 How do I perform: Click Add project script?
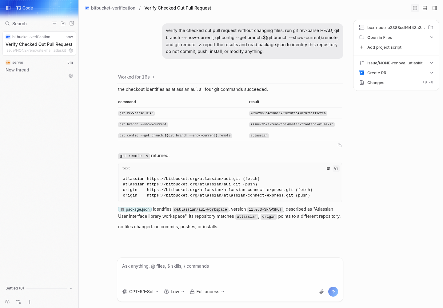pos(384,47)
